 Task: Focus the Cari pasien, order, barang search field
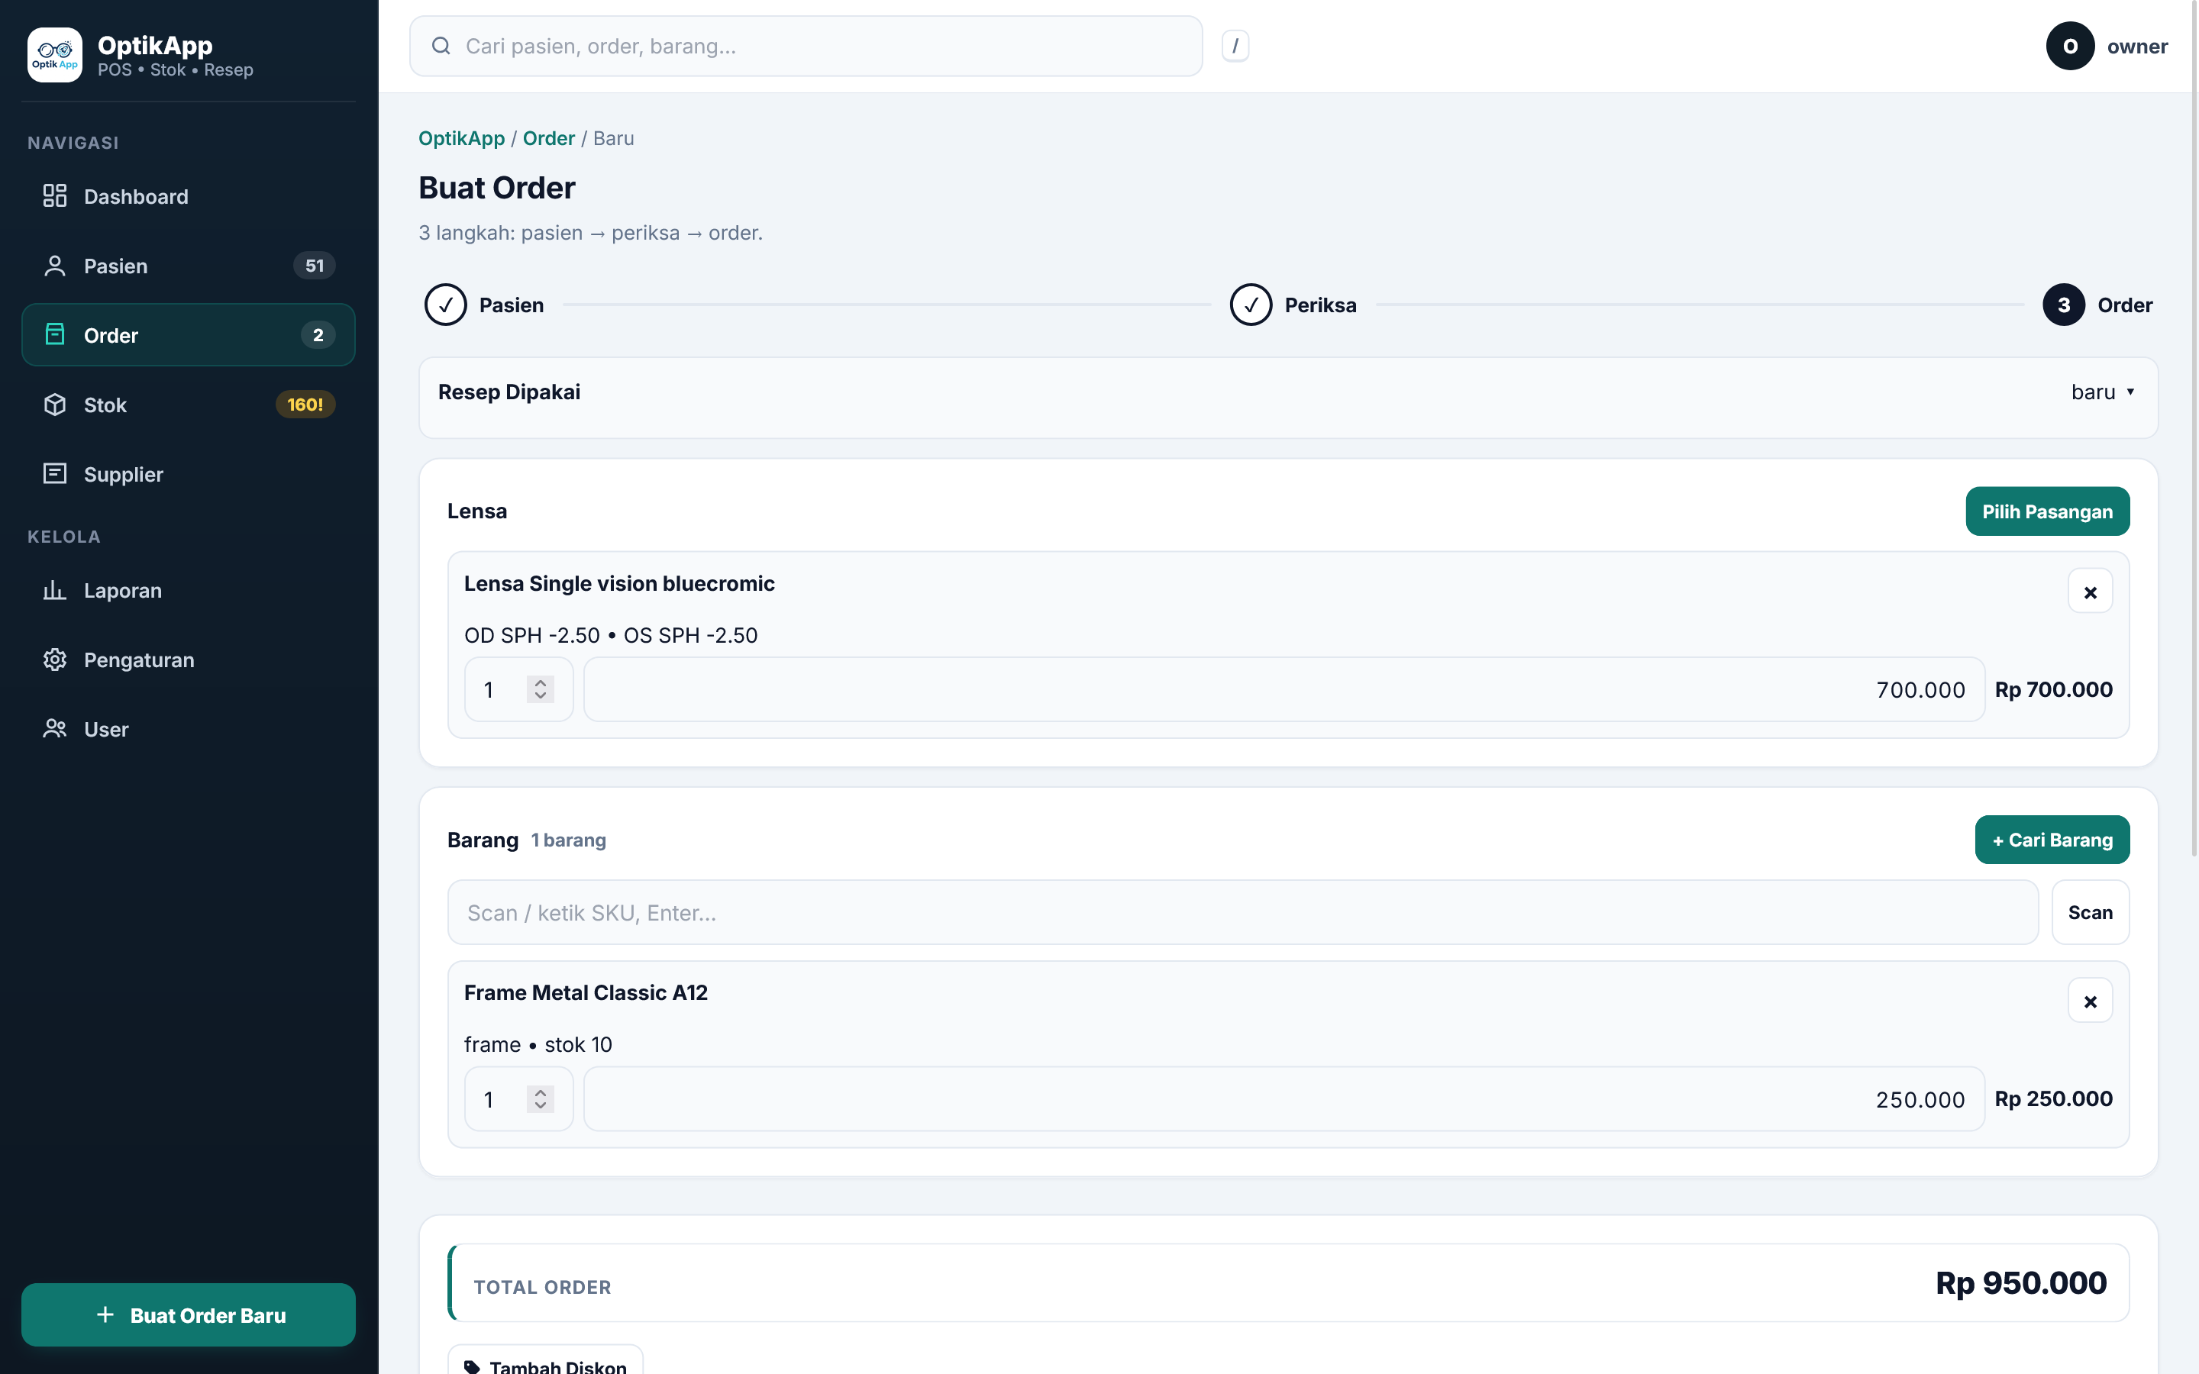806,46
